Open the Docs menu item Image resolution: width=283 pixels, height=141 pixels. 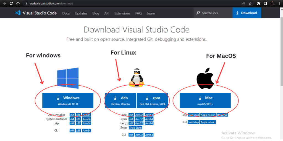tap(66, 13)
